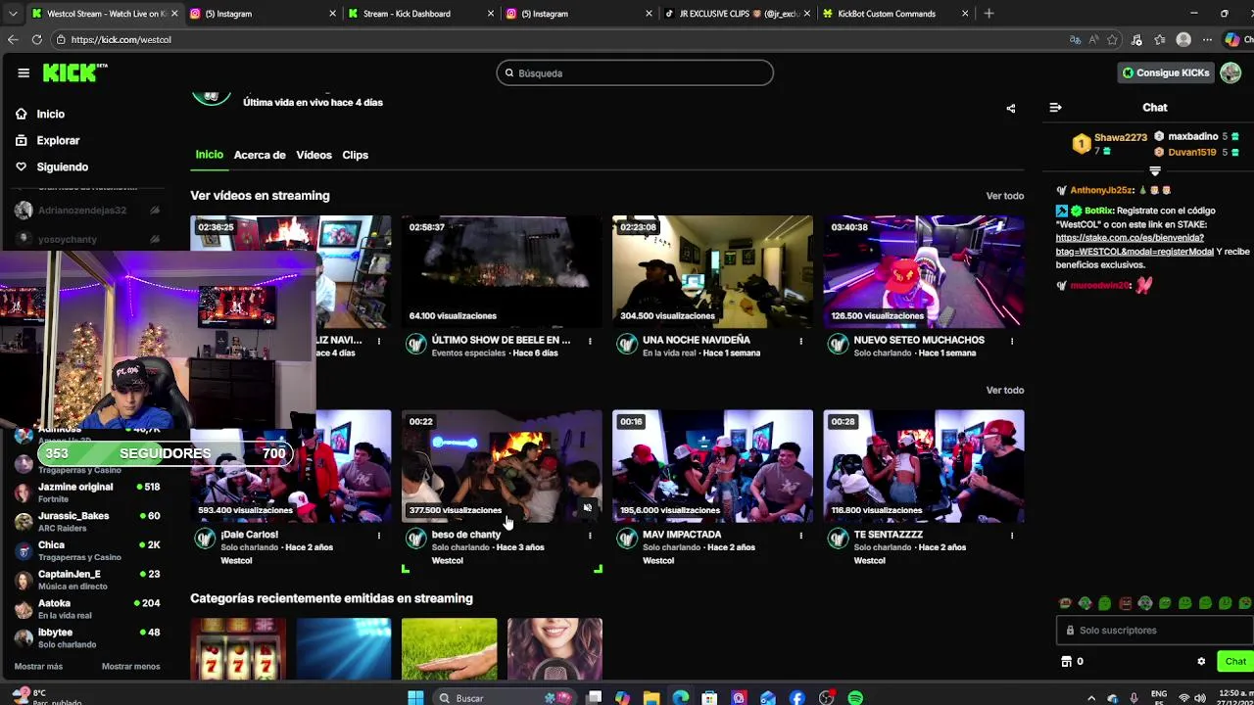
Task: Open Microsoft Store from taskbar
Action: coord(709,698)
